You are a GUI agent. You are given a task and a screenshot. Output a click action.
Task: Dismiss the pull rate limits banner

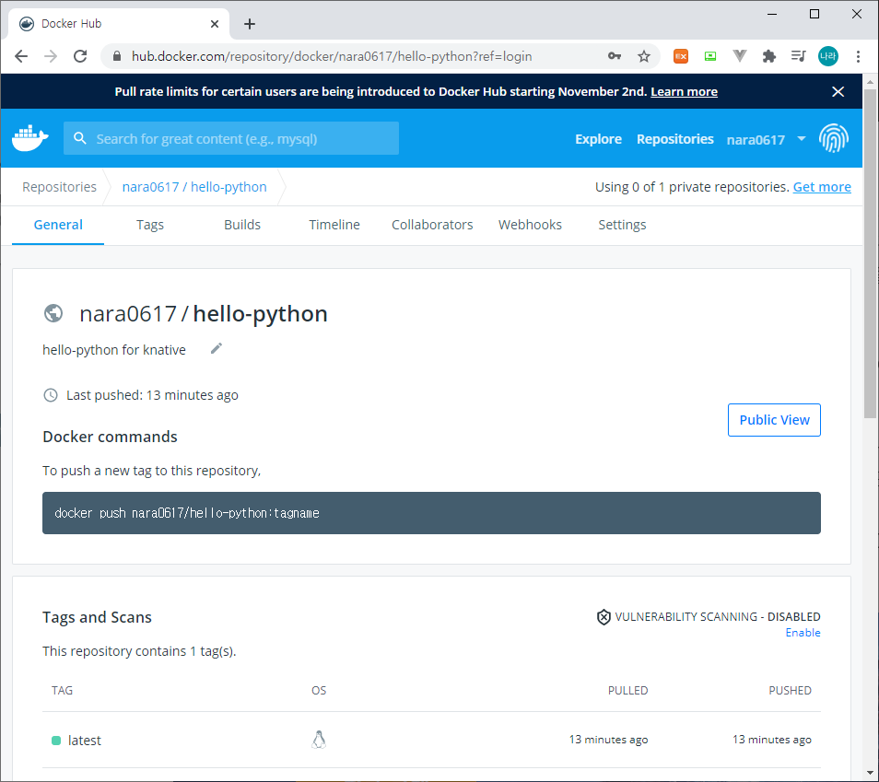[x=838, y=91]
